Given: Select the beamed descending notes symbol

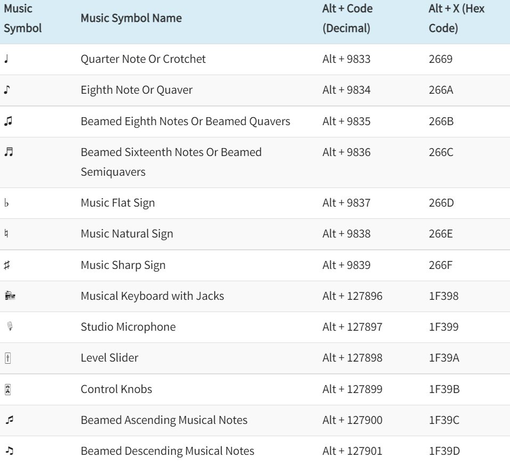Looking at the screenshot, I should tap(9, 451).
